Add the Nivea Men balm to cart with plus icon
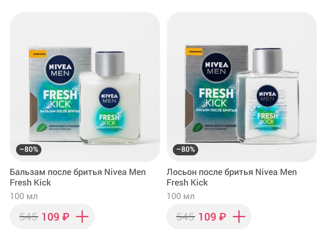Image resolution: width=326 pixels, height=238 pixels. [82, 217]
